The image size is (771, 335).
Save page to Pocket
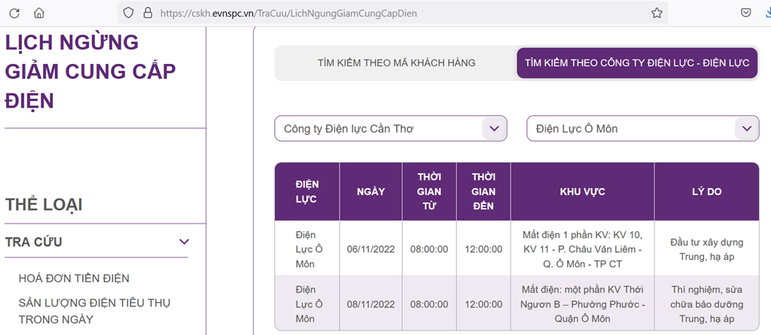[745, 13]
